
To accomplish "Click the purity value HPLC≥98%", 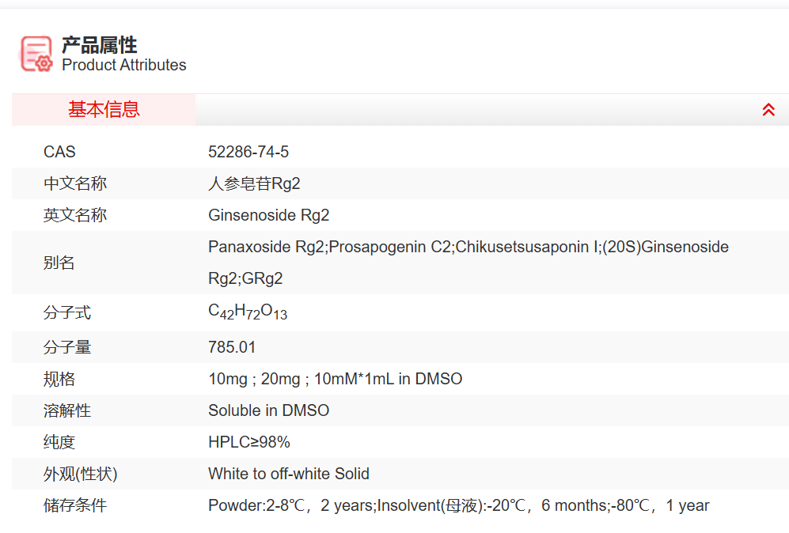I will [x=249, y=442].
